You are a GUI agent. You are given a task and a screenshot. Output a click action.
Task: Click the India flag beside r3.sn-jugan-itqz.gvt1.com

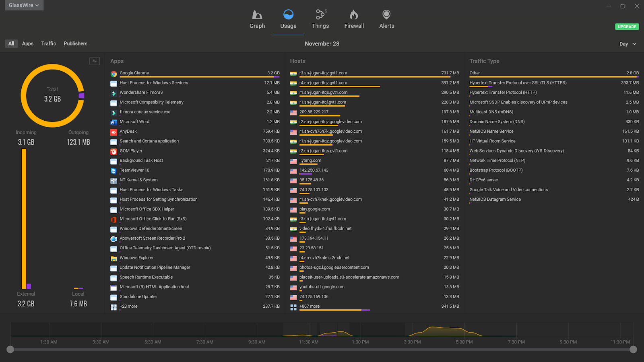pyautogui.click(x=293, y=74)
